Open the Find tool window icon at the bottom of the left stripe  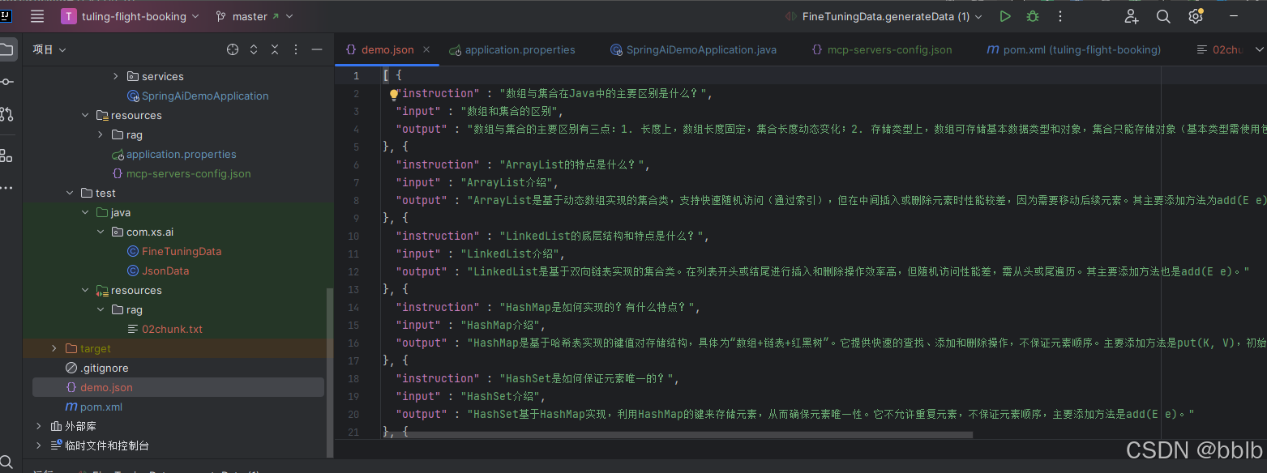(x=6, y=462)
